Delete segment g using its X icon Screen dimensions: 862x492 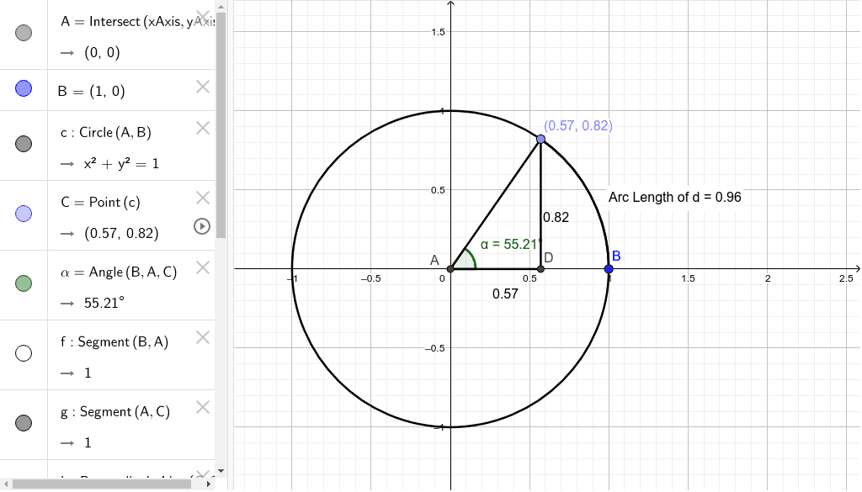click(x=202, y=408)
